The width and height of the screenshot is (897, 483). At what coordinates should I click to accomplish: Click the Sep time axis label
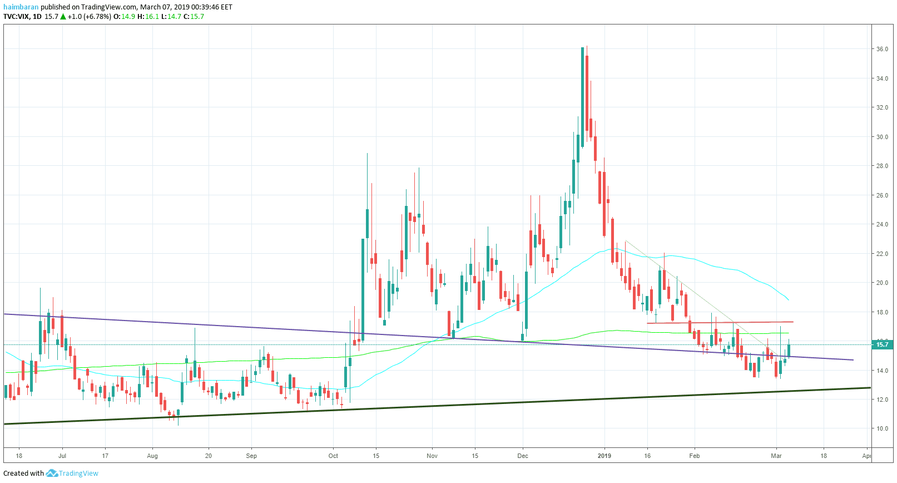pyautogui.click(x=251, y=456)
